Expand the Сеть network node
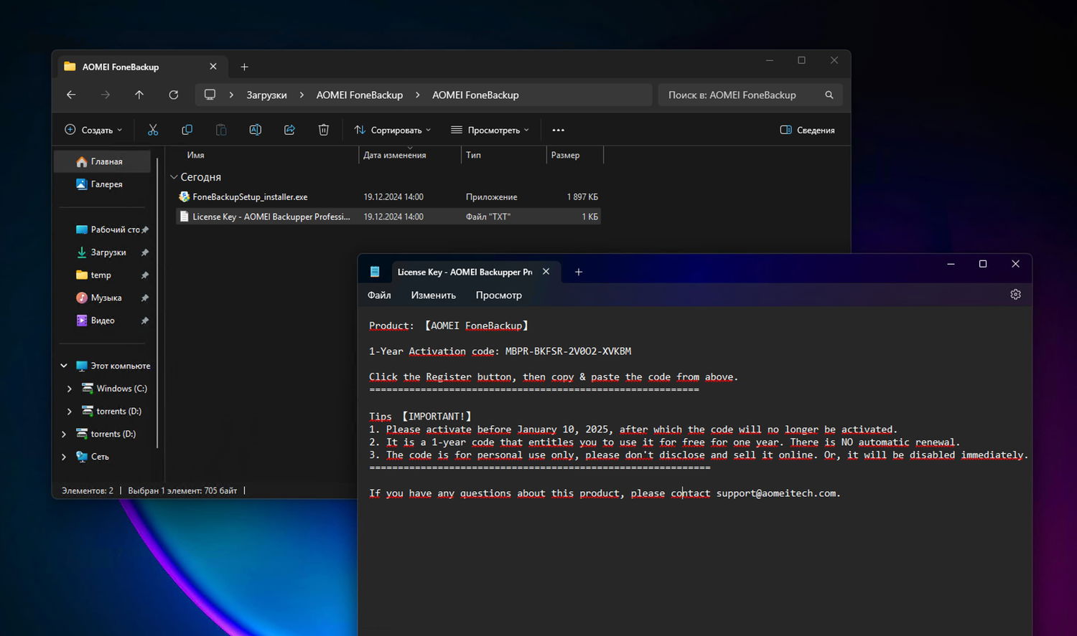 [64, 457]
